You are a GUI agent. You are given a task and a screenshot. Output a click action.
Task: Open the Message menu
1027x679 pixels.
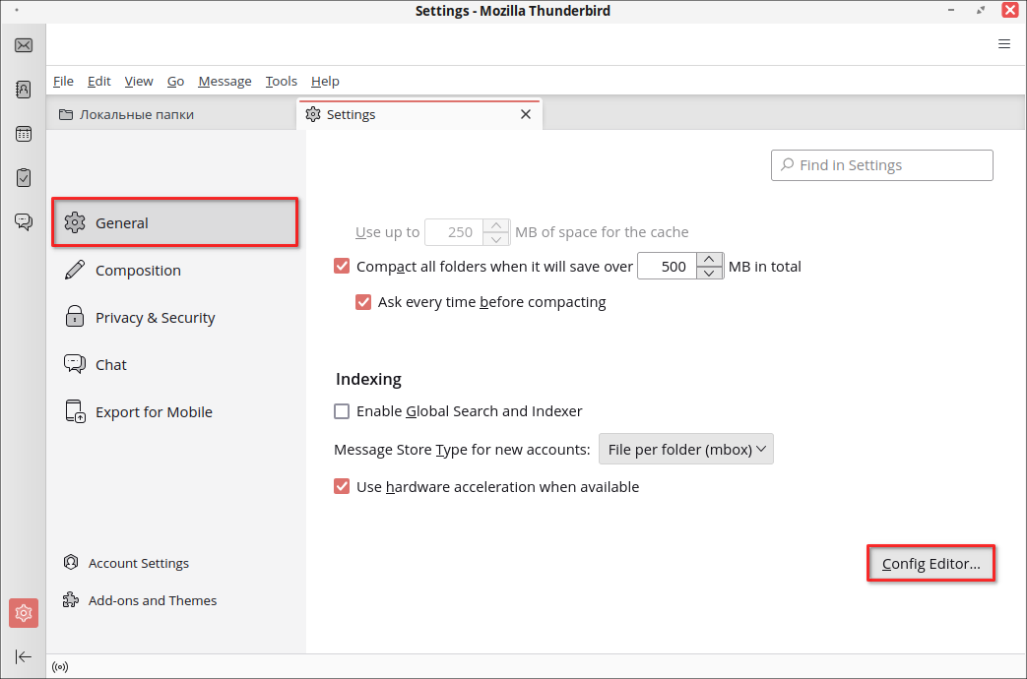[x=225, y=82]
